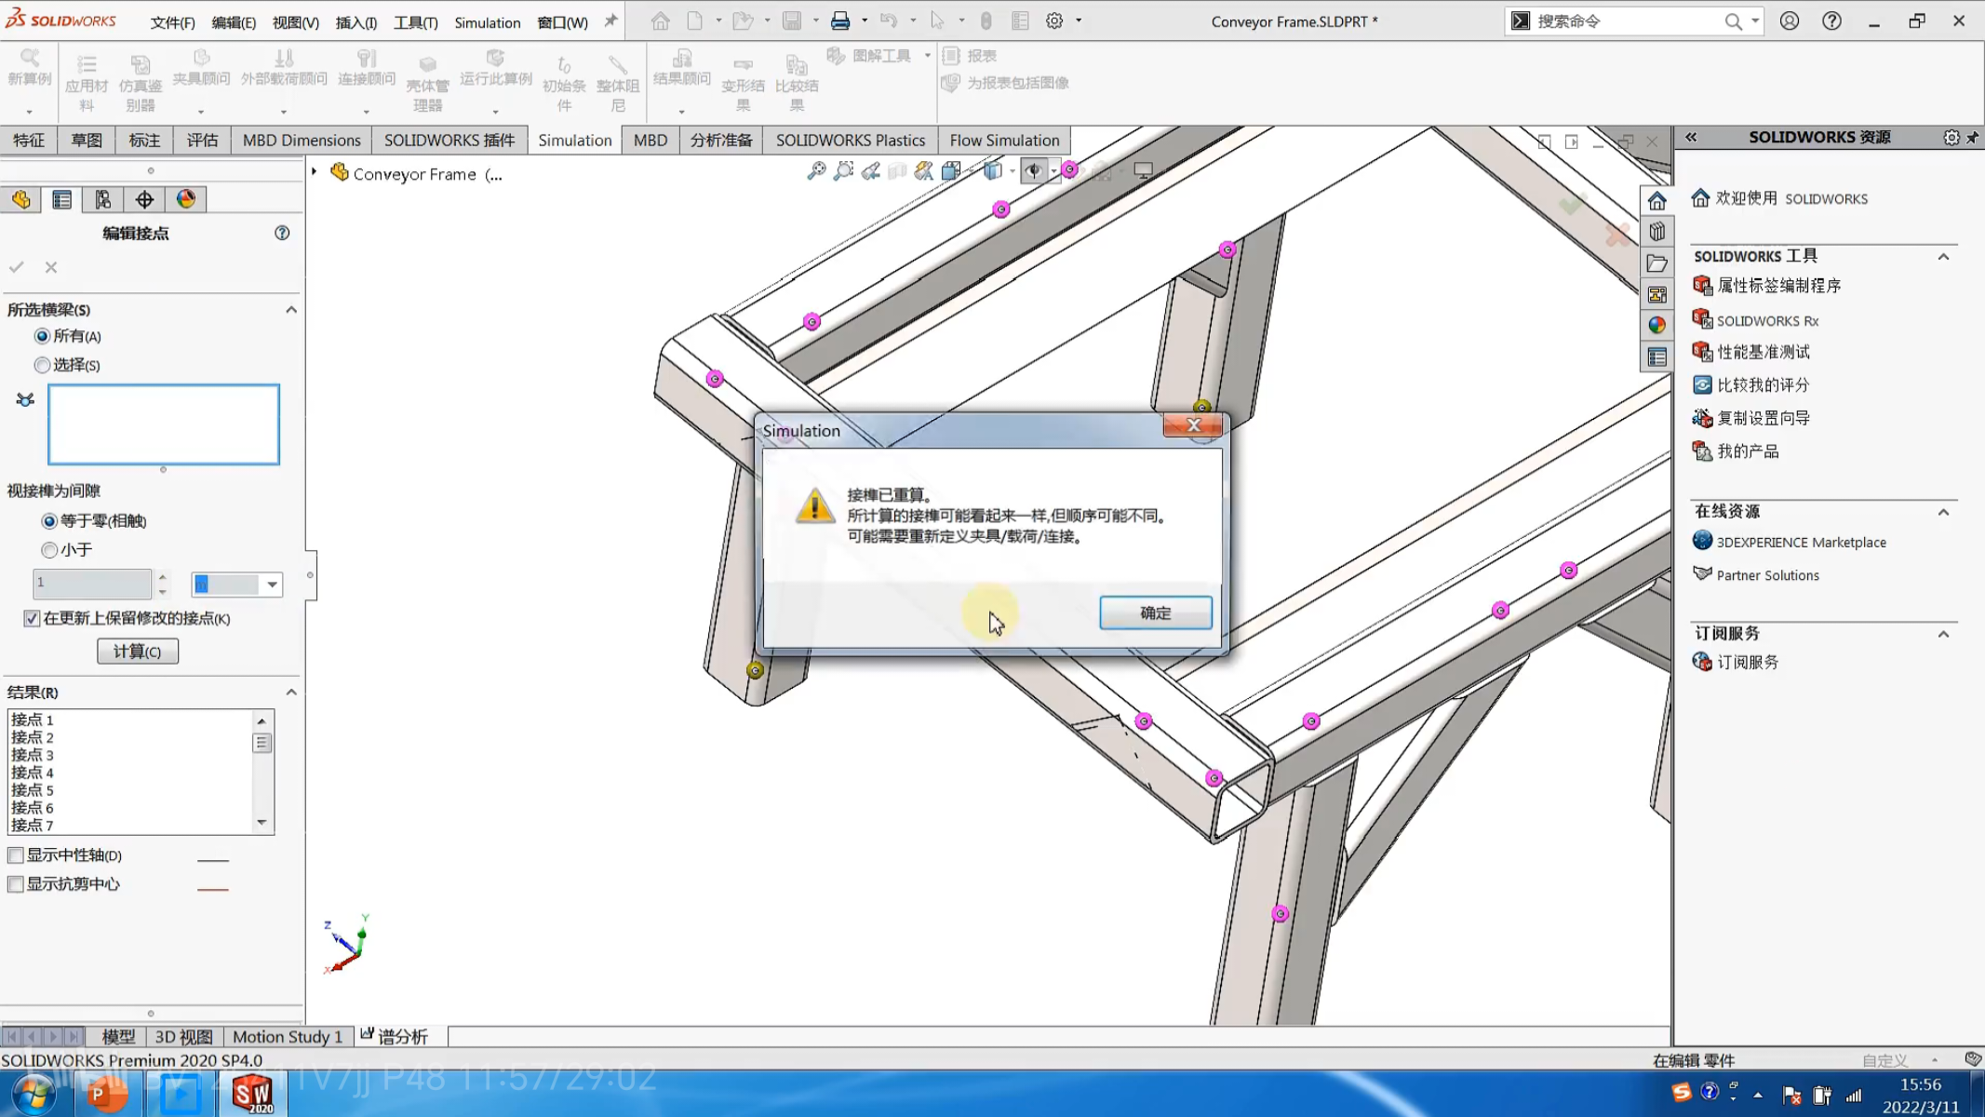Image resolution: width=1985 pixels, height=1117 pixels.
Task: Click the green checkmark to accept joints
Action: coord(17,267)
